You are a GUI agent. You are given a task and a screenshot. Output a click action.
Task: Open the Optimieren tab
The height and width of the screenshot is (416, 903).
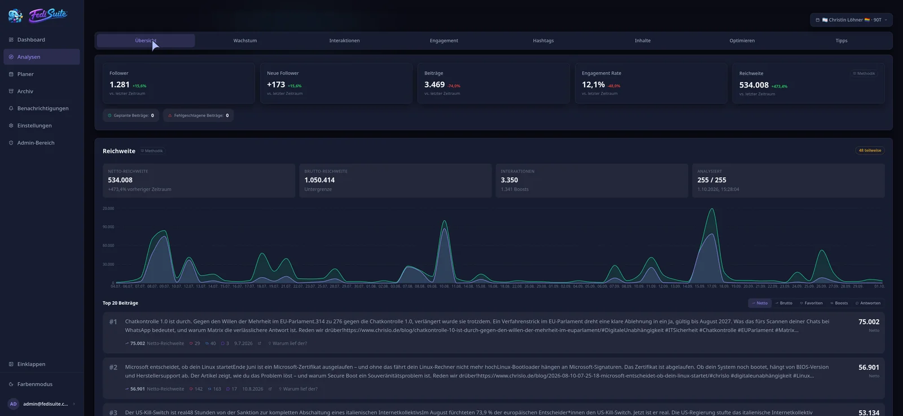pos(742,41)
